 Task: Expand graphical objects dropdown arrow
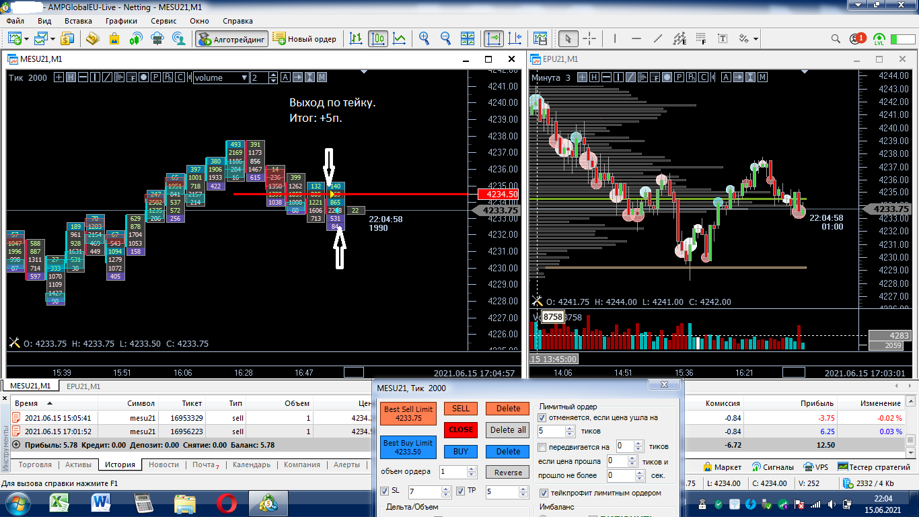coord(756,38)
